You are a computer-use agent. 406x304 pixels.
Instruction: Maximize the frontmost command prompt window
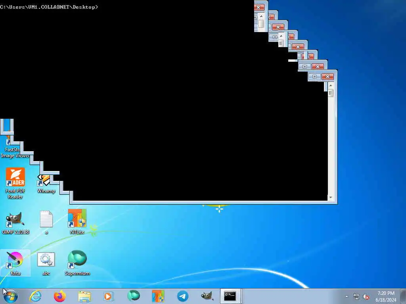[314, 76]
